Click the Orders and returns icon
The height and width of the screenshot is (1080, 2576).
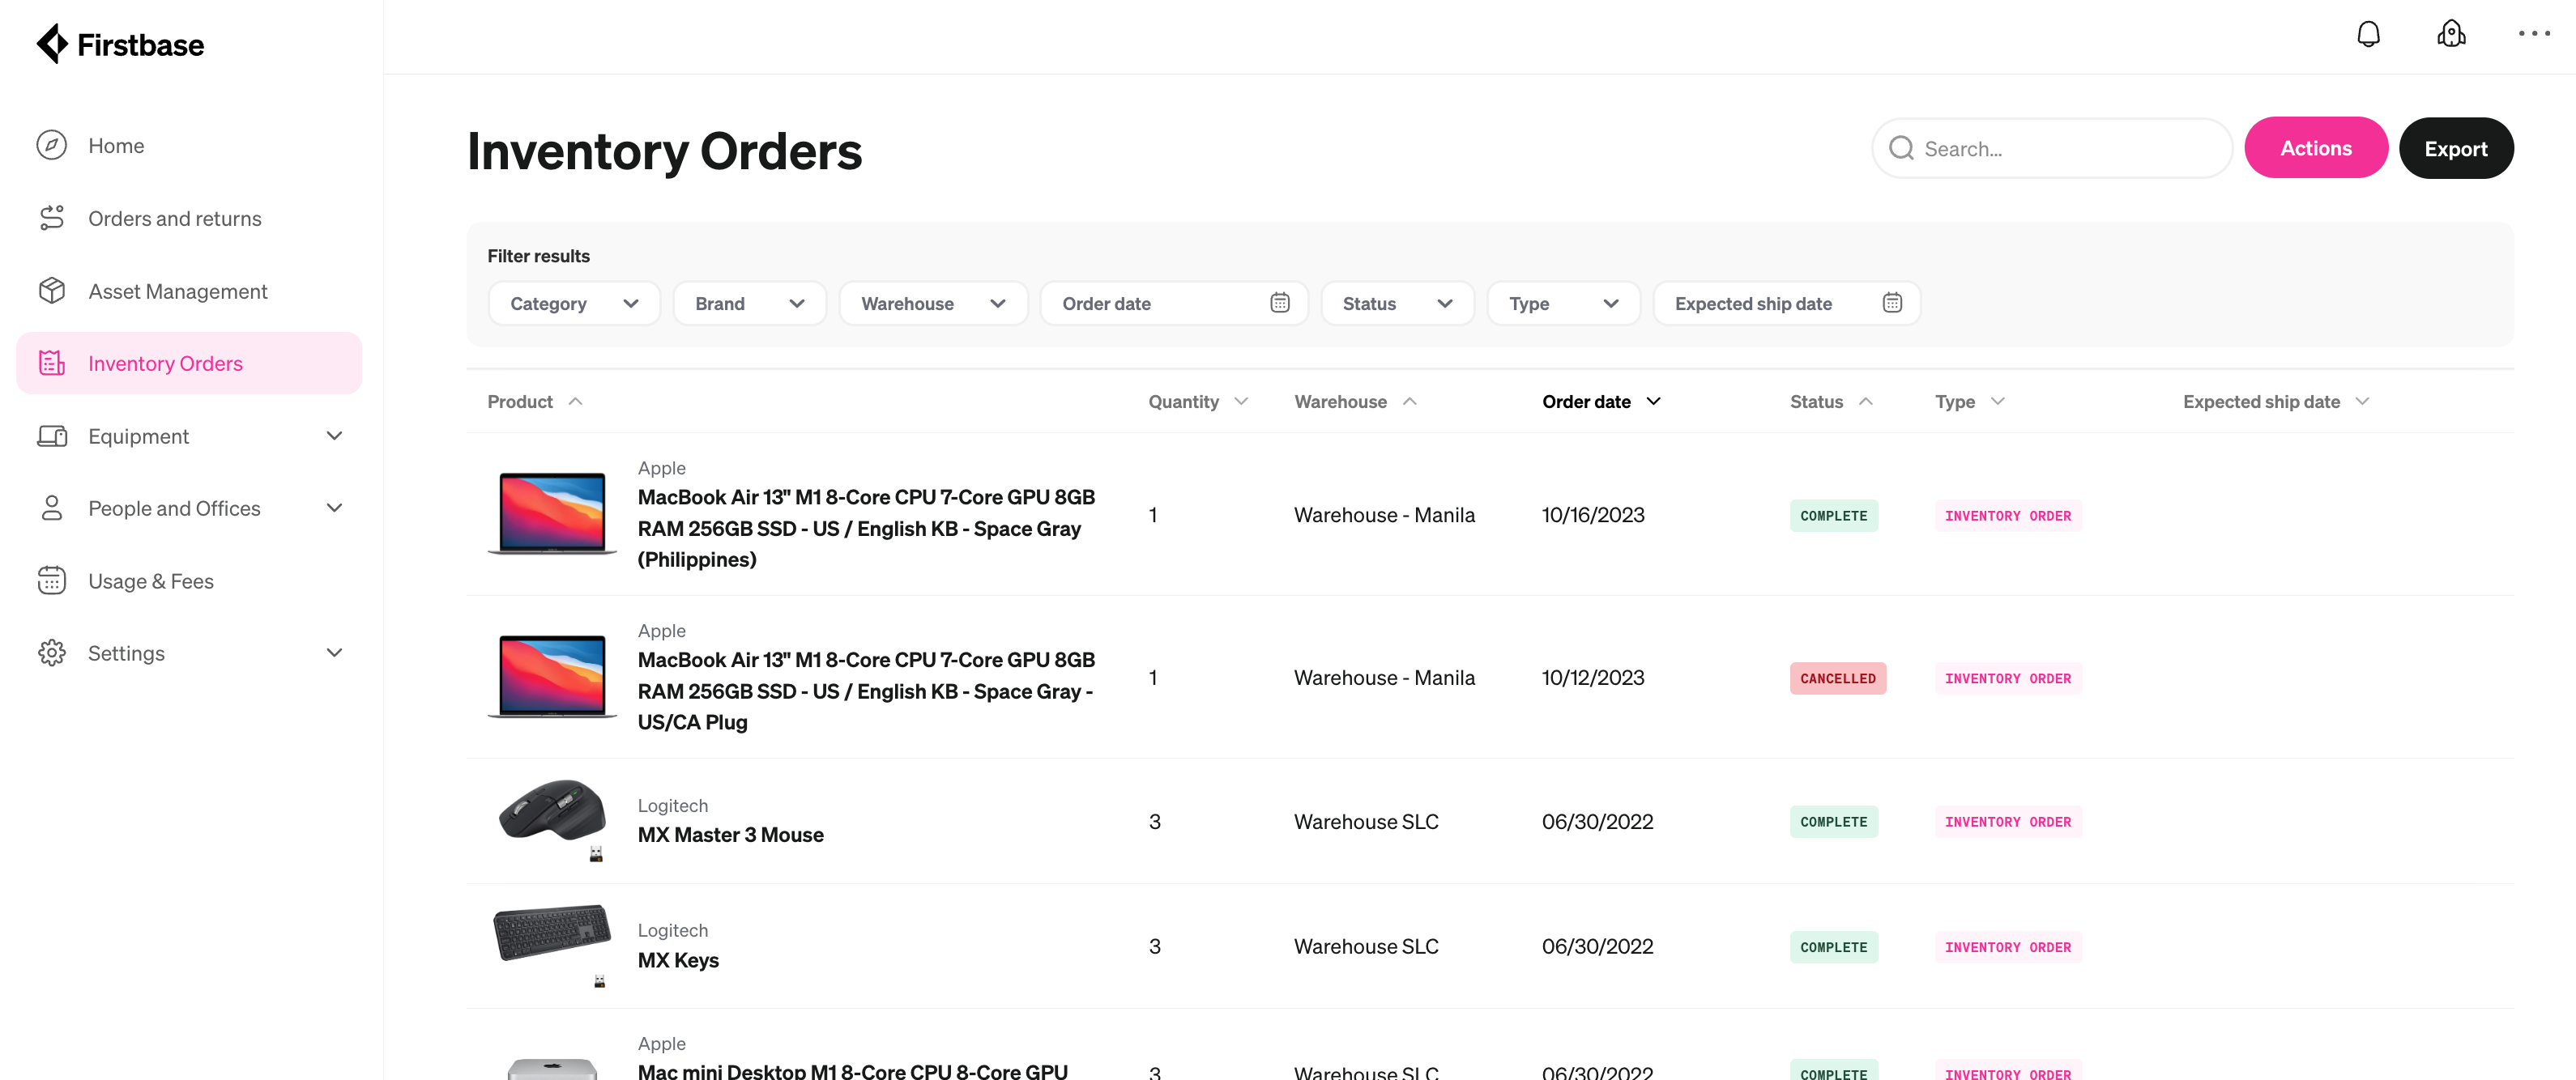coord(52,218)
